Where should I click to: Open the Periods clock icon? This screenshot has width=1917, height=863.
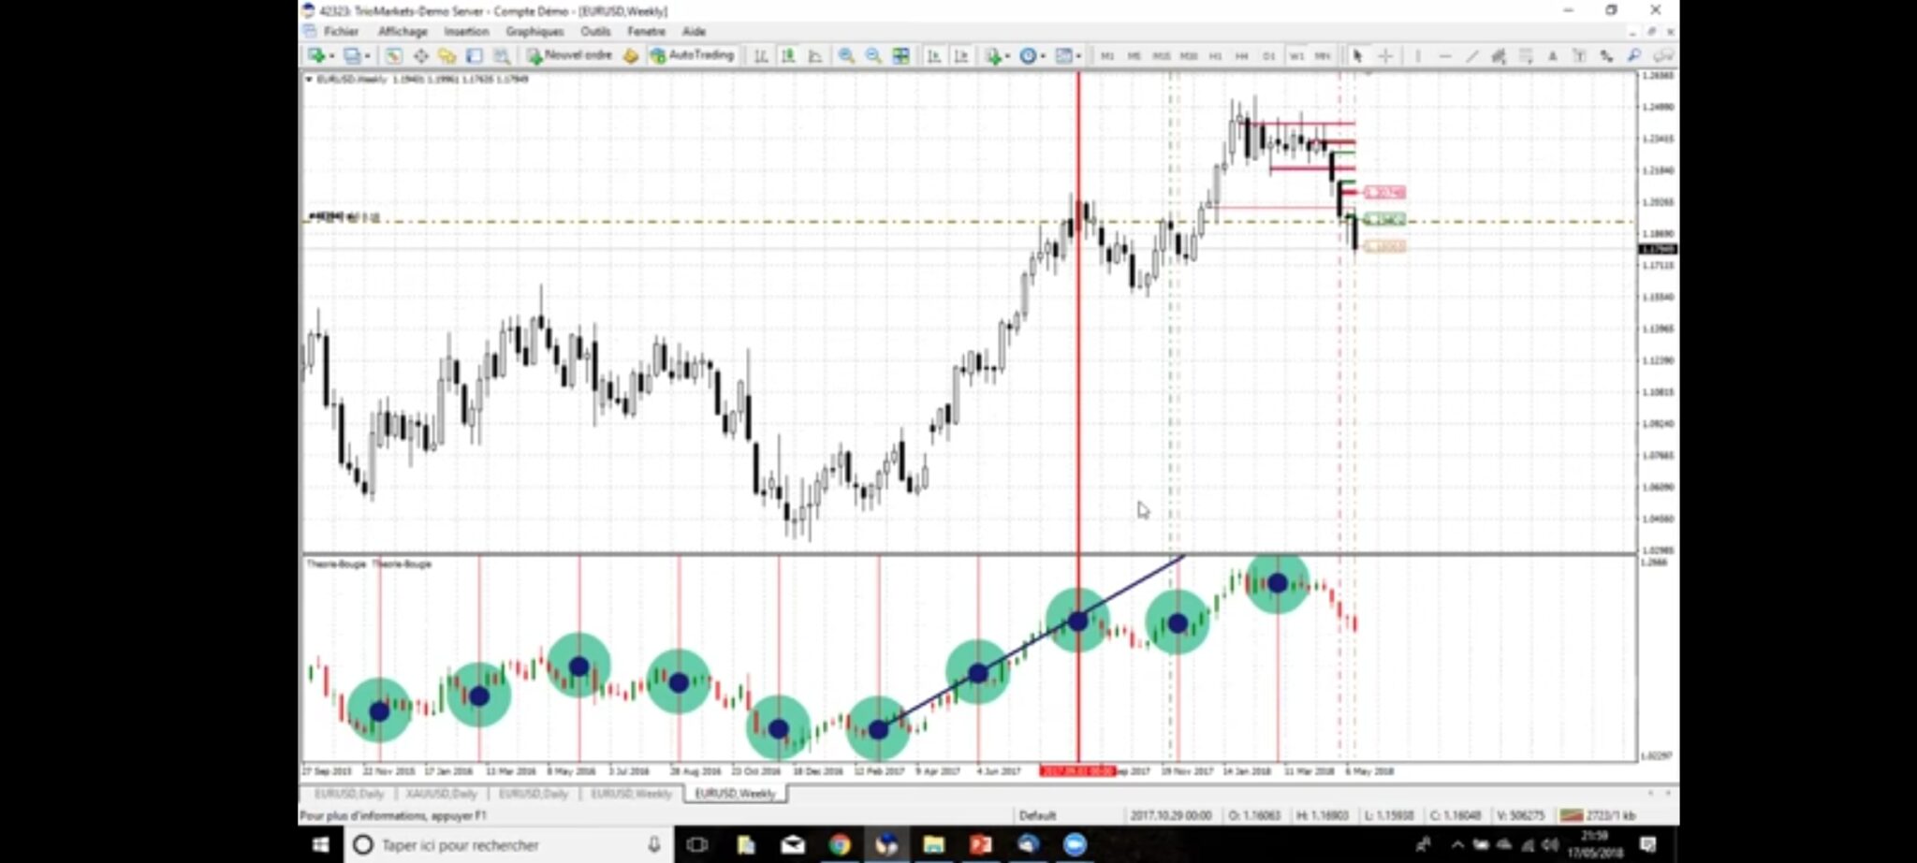coord(1028,56)
